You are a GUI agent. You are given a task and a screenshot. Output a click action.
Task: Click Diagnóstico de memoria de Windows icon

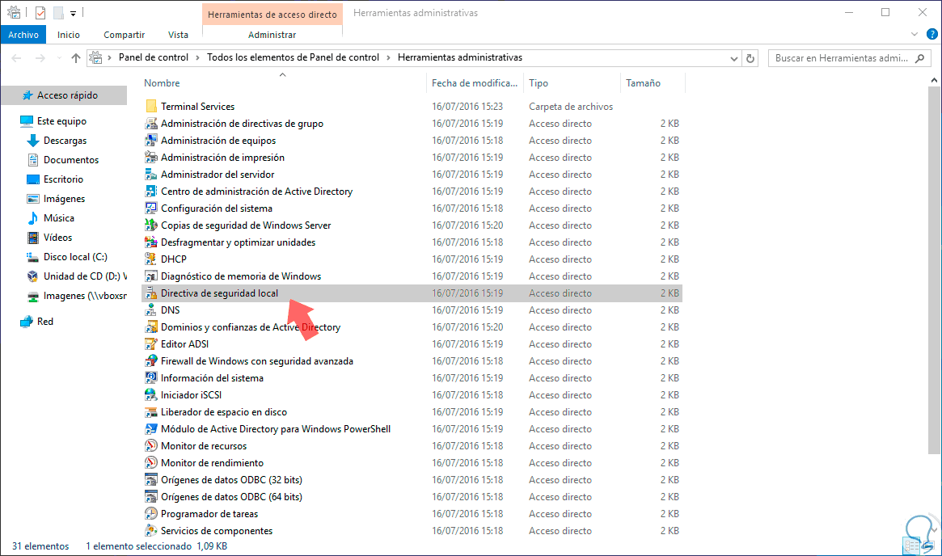(x=150, y=276)
